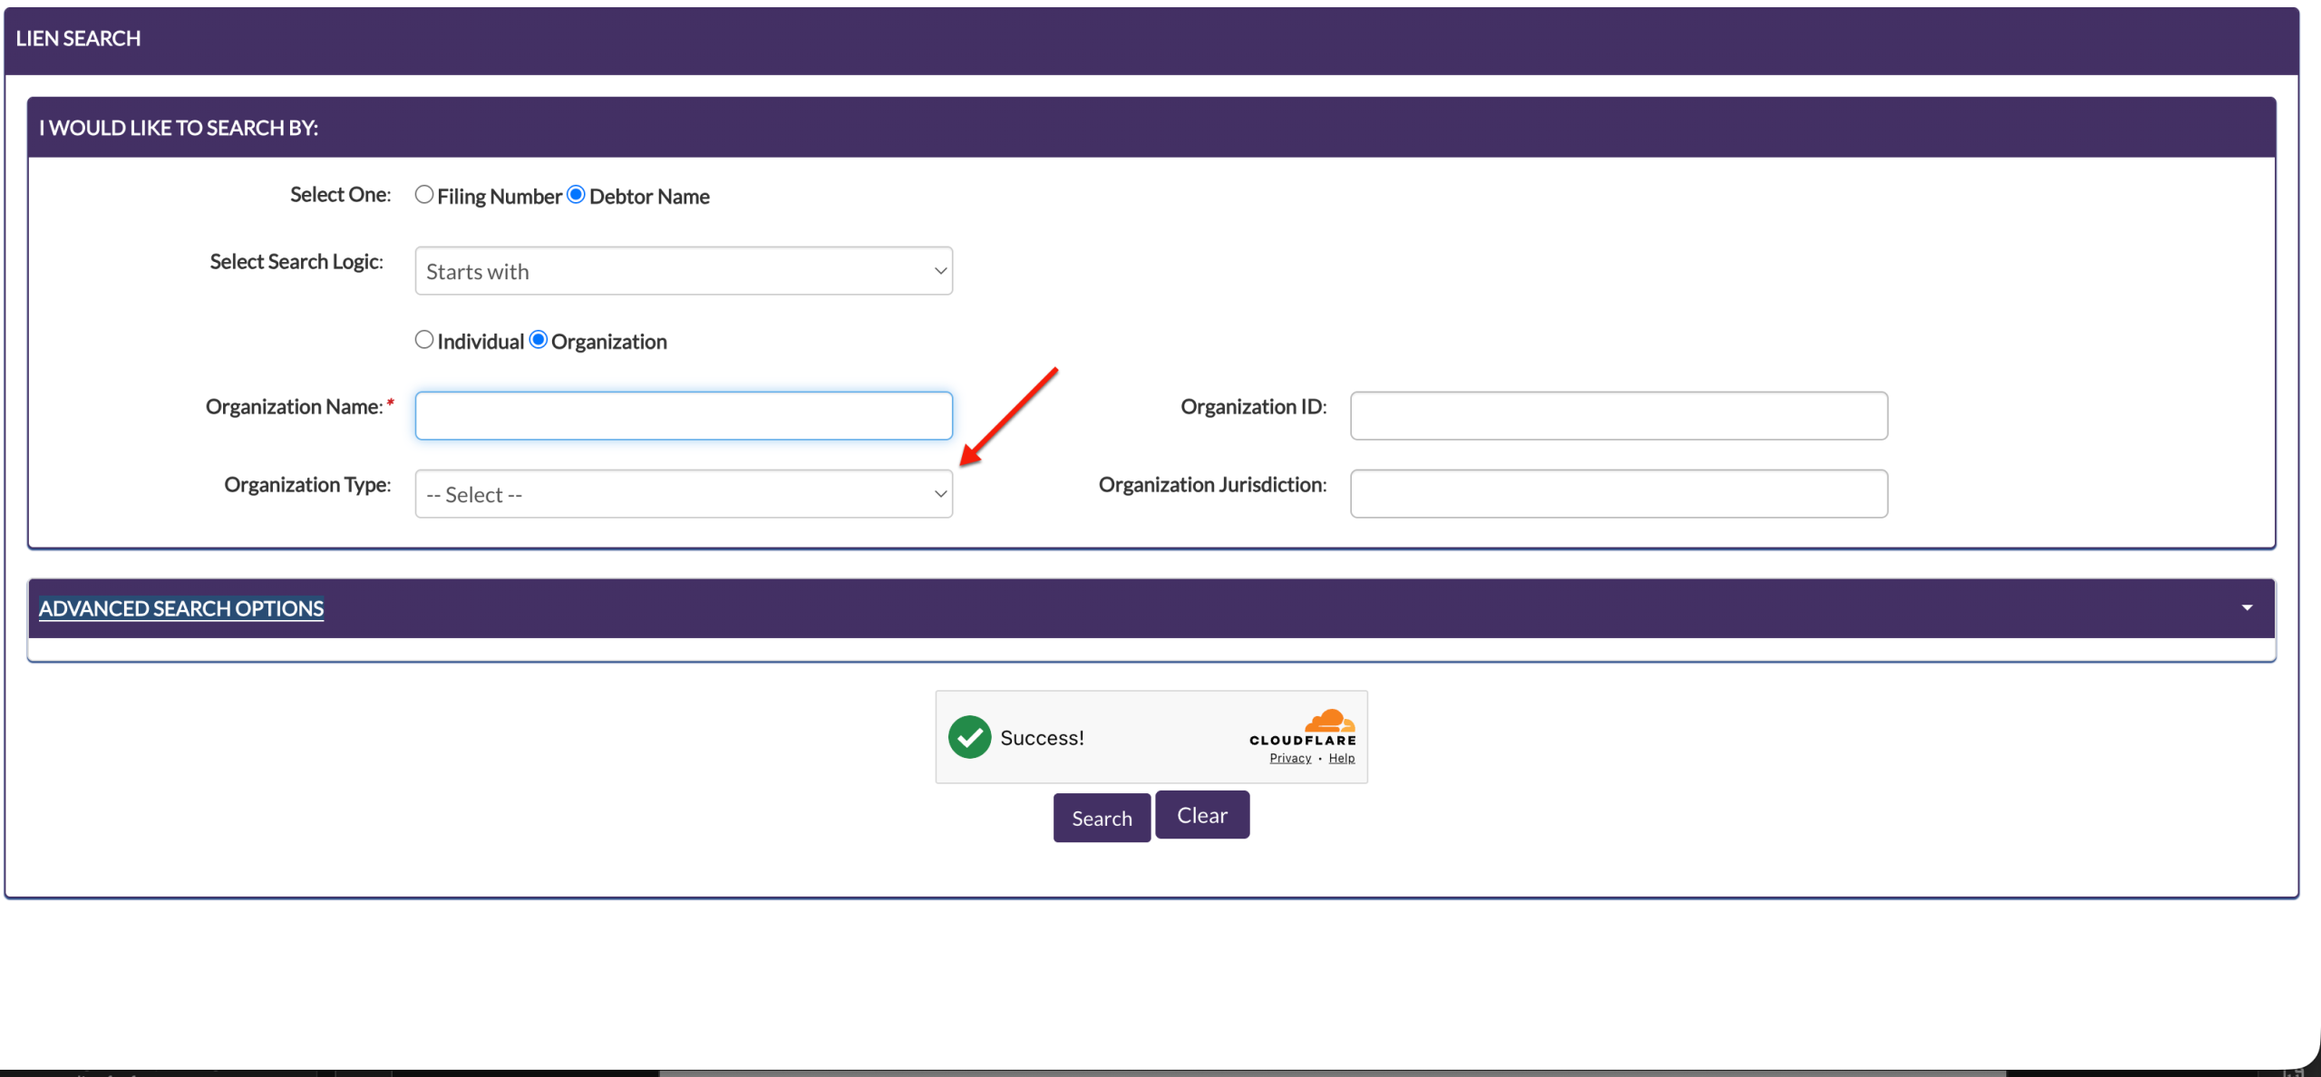The image size is (2321, 1077).
Task: Click the Clear button
Action: pos(1202,815)
